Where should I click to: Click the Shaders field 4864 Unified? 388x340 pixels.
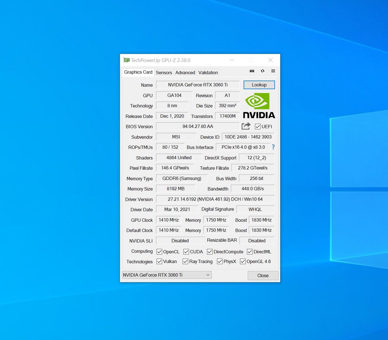click(179, 158)
